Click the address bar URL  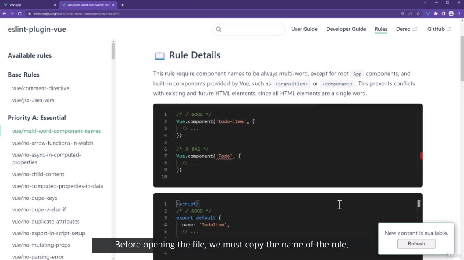click(x=76, y=14)
